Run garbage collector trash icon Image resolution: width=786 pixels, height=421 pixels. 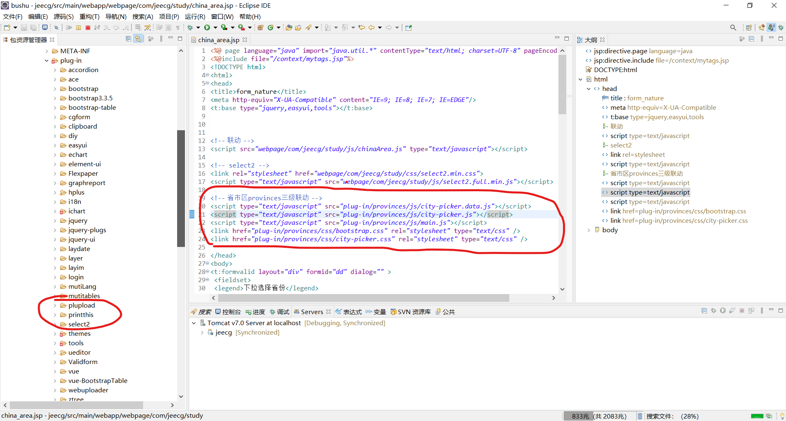point(640,416)
